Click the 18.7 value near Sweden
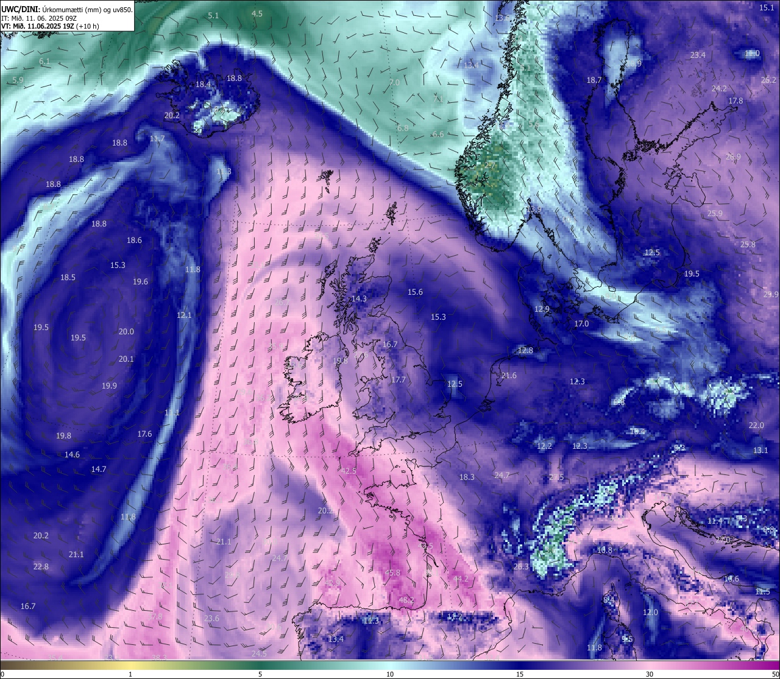 [594, 80]
